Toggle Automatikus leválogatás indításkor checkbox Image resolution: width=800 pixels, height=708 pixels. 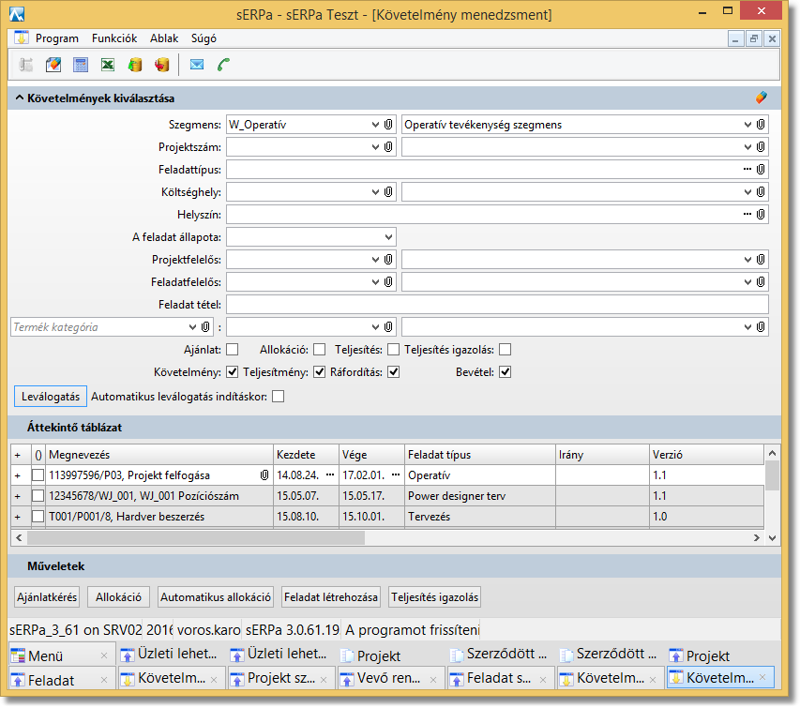278,397
